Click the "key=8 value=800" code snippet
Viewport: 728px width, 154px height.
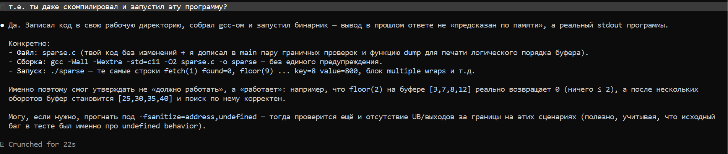click(x=326, y=71)
